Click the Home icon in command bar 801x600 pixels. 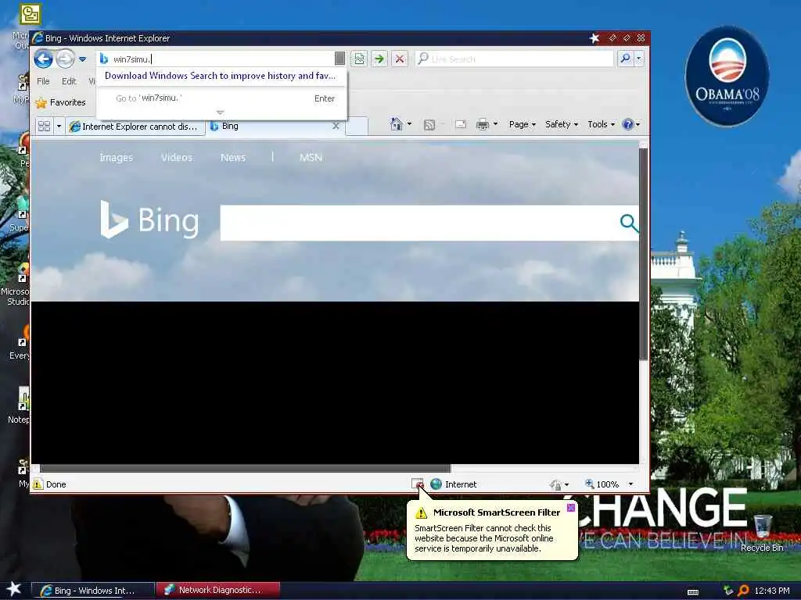pyautogui.click(x=396, y=124)
